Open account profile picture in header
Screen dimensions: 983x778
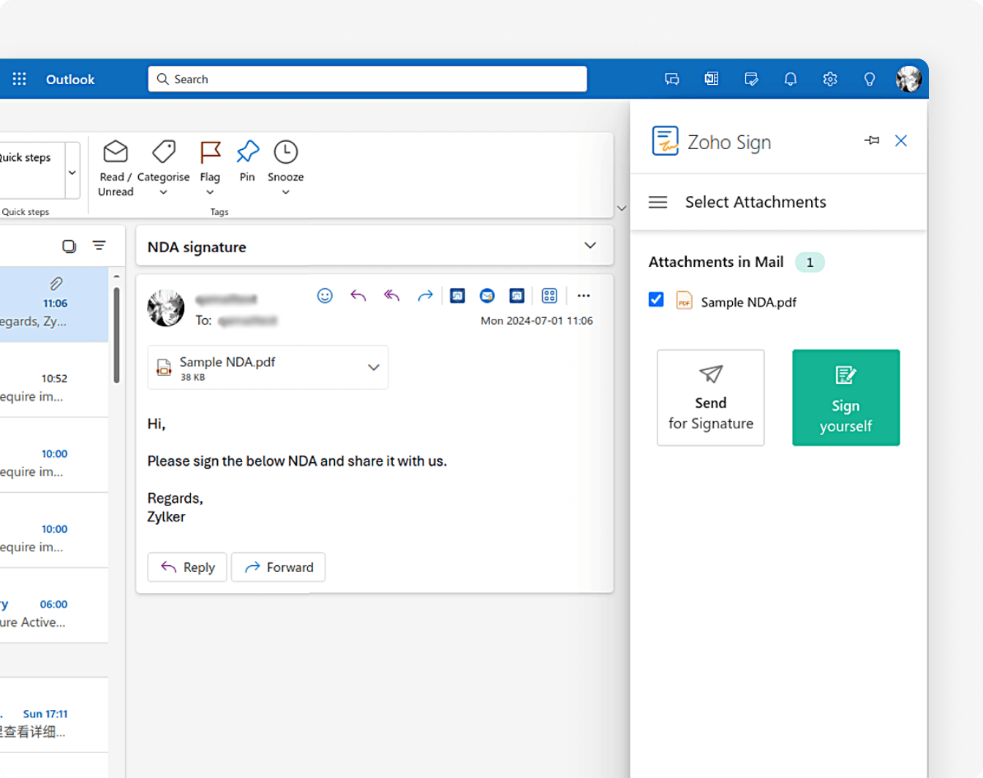tap(909, 79)
